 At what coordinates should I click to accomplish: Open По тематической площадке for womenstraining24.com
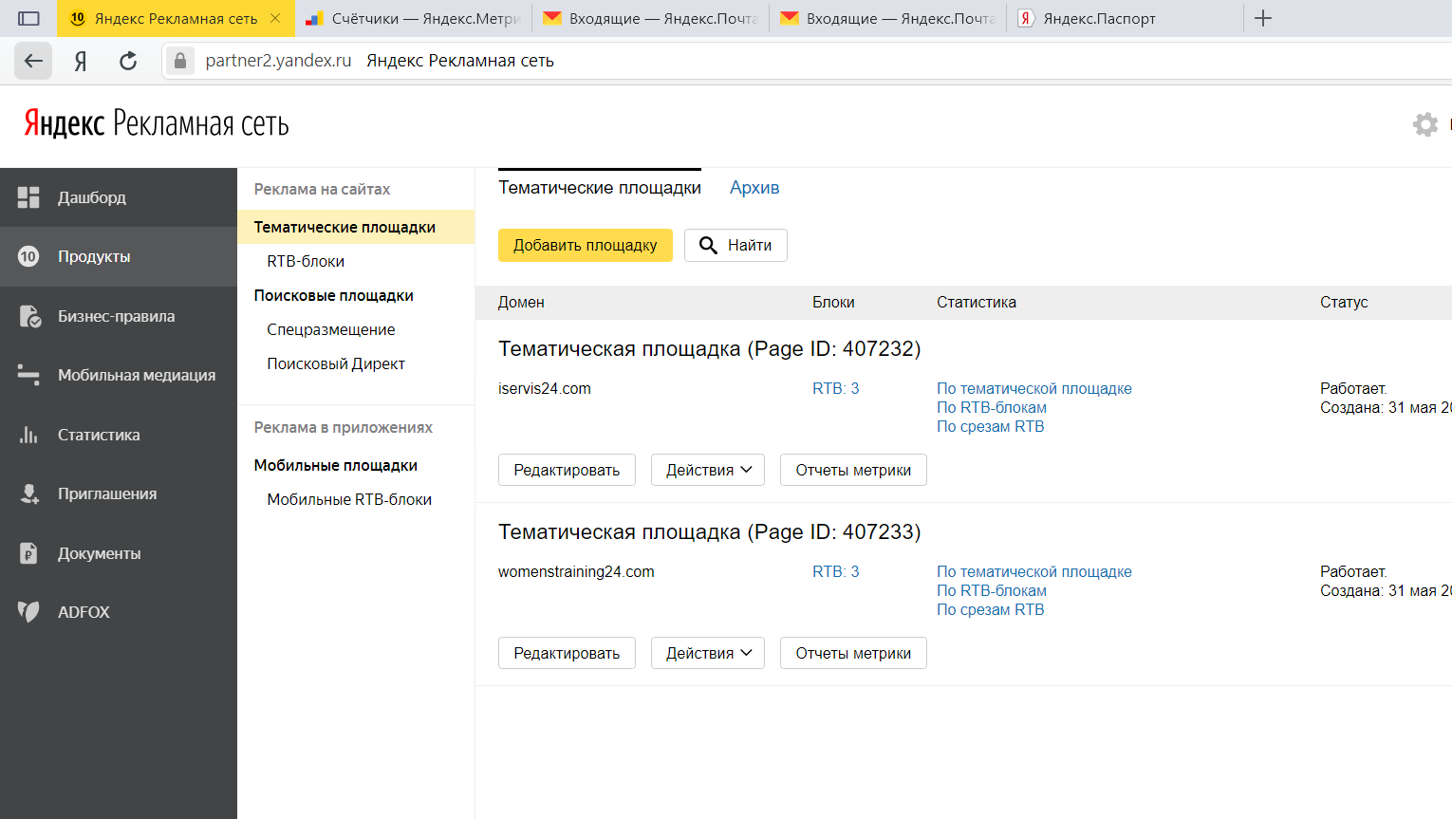coord(1034,571)
